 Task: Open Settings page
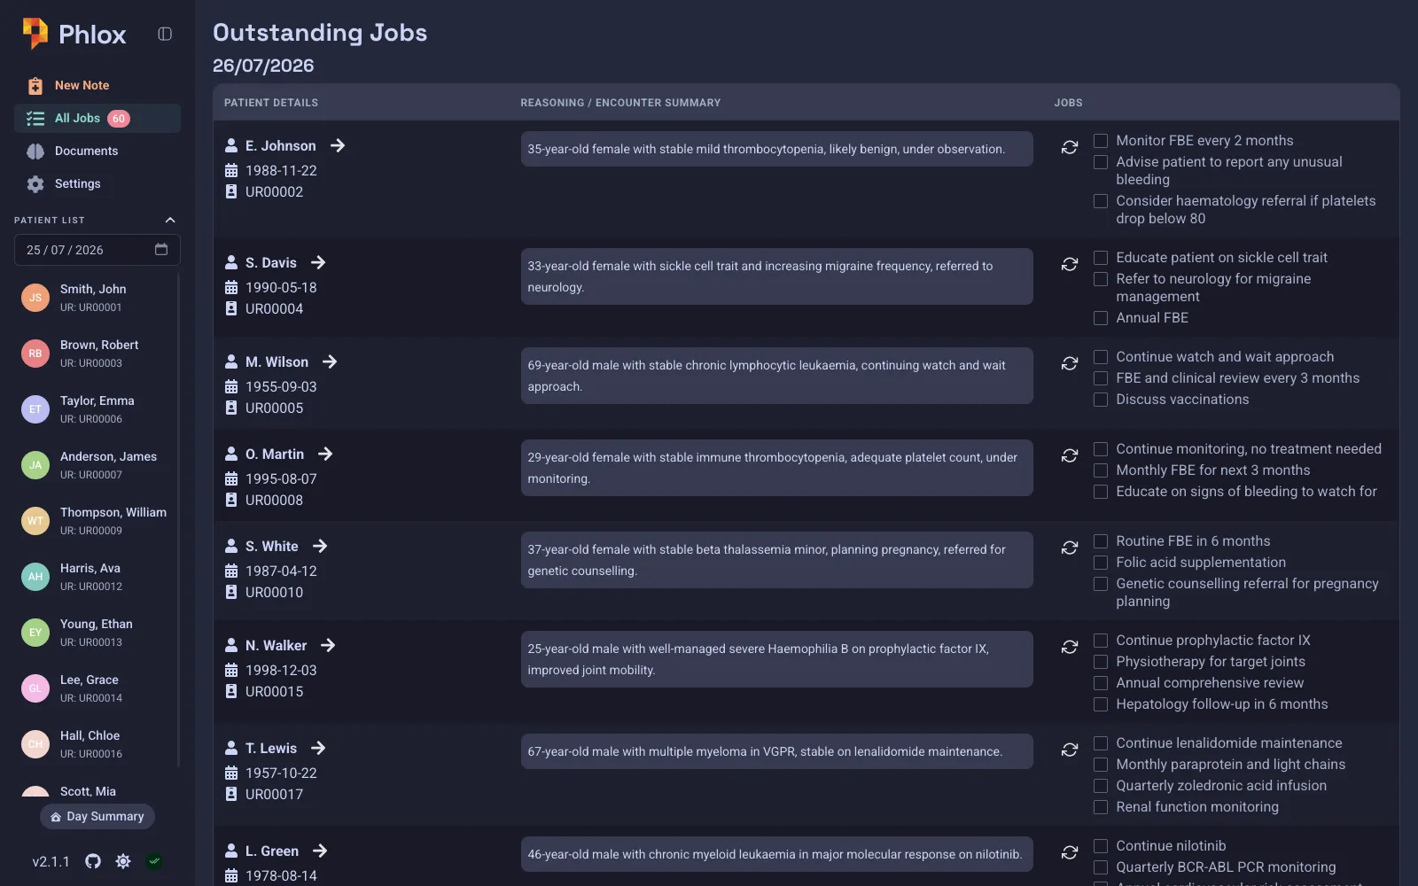(x=97, y=183)
